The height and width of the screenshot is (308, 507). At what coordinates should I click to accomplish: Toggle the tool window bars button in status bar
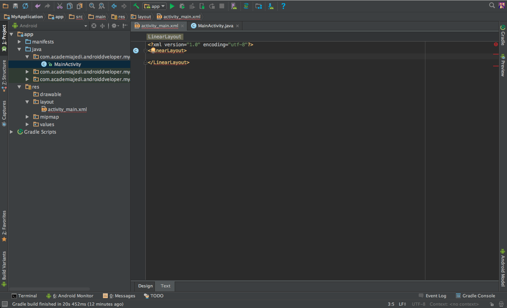[5, 304]
